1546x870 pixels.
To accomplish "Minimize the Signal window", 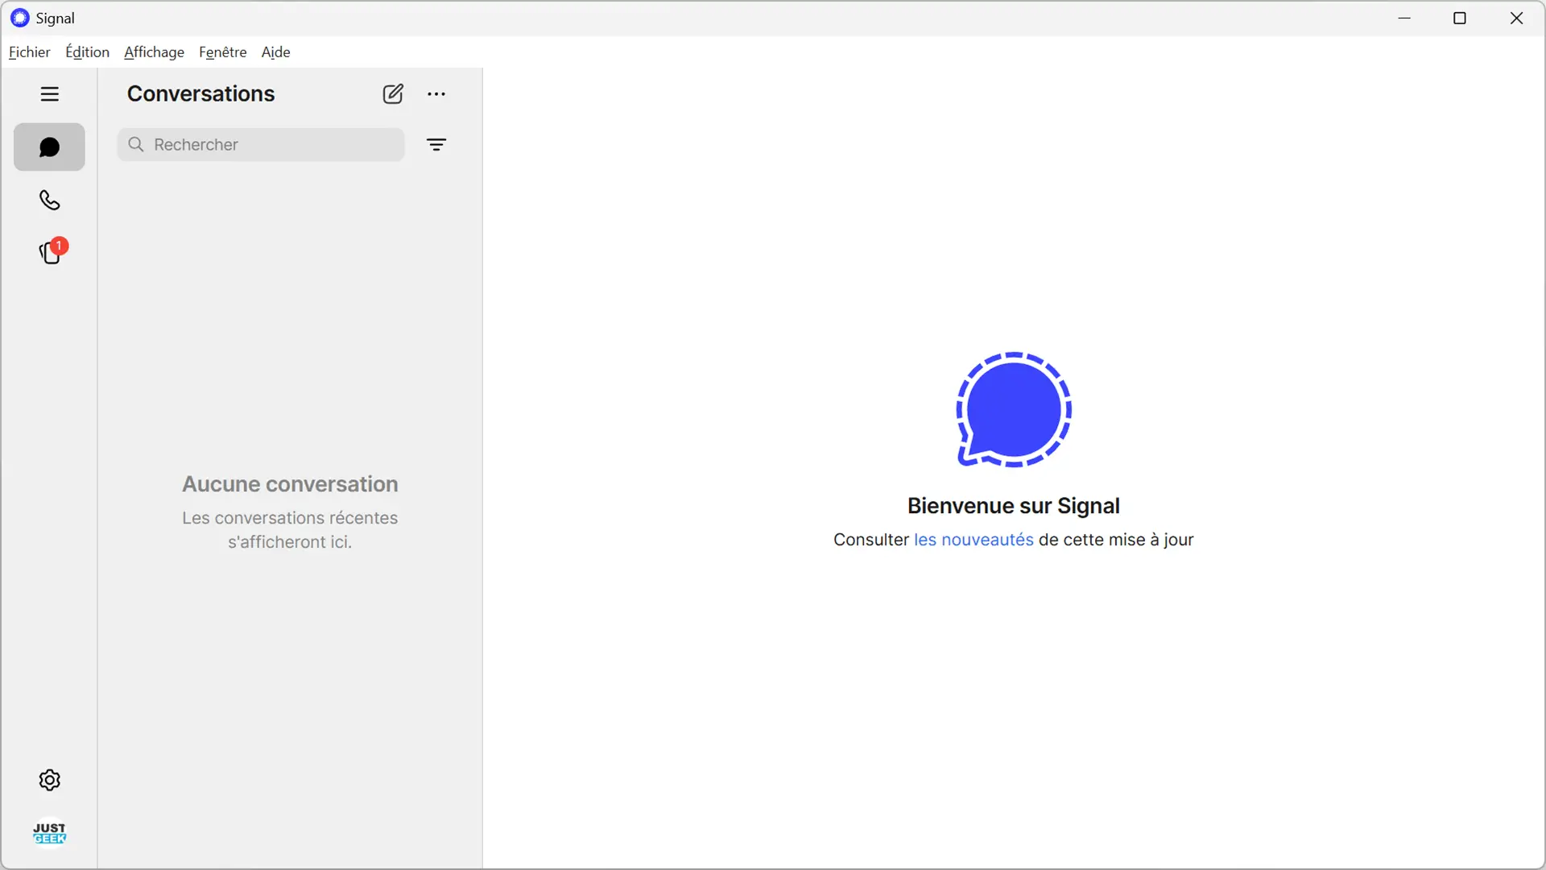I will pyautogui.click(x=1405, y=18).
